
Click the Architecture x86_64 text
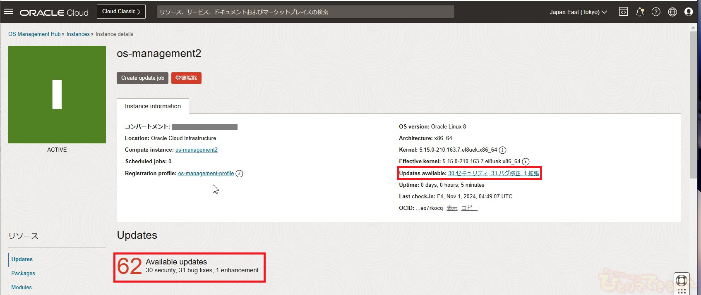(425, 138)
